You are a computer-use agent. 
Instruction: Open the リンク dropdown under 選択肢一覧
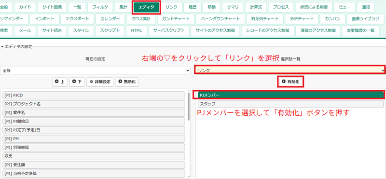[290, 70]
